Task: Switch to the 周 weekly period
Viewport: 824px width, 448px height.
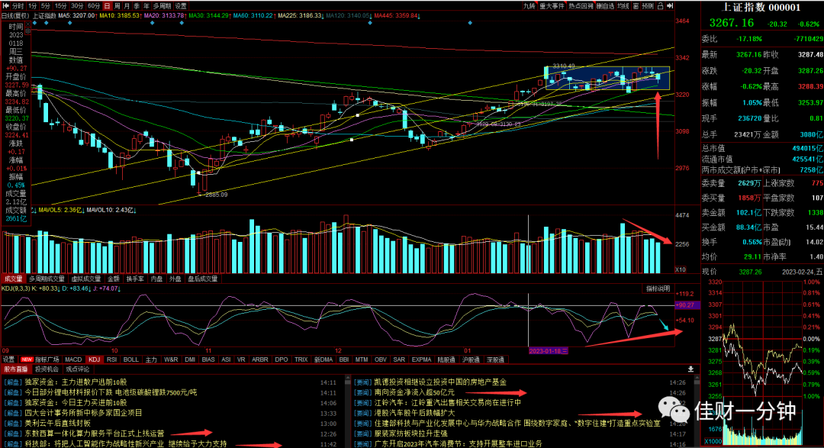Action: pyautogui.click(x=117, y=6)
